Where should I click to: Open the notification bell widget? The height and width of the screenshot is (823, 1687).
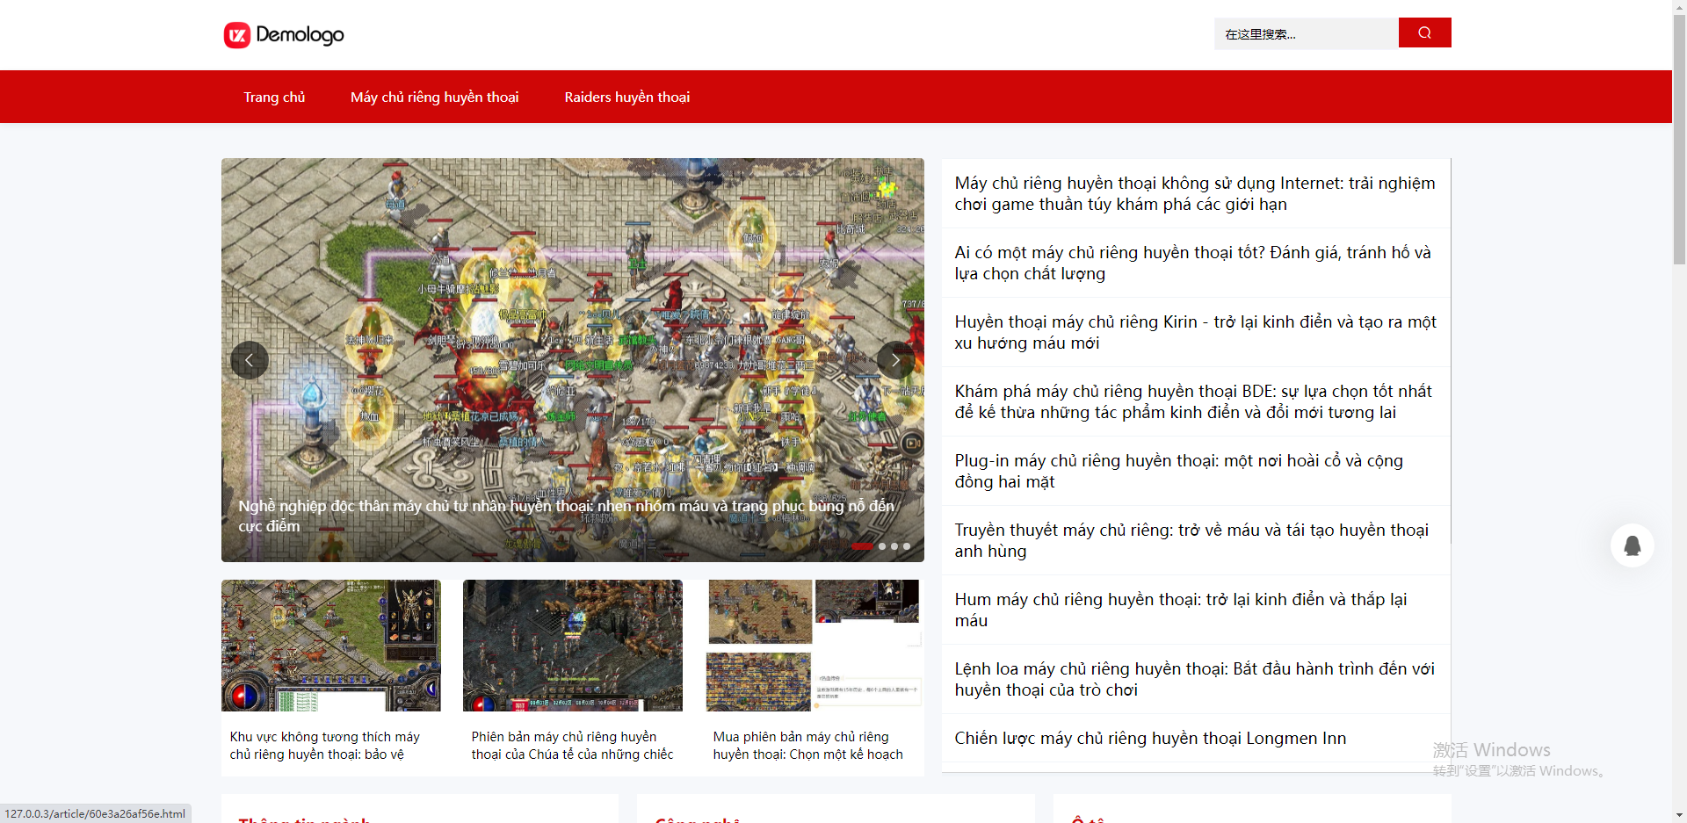pos(1632,545)
